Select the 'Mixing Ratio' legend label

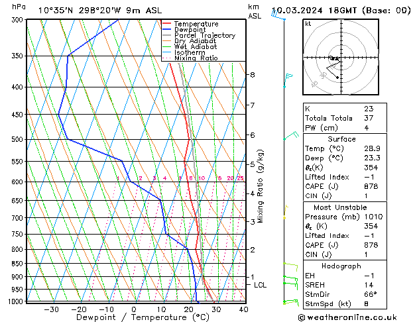[196, 58]
